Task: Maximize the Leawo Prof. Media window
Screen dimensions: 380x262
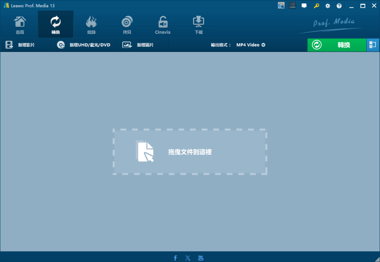Action: pos(363,6)
